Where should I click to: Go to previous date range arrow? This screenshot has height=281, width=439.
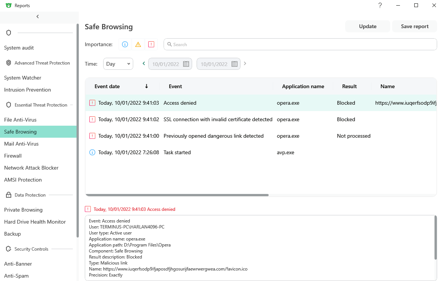click(x=144, y=64)
